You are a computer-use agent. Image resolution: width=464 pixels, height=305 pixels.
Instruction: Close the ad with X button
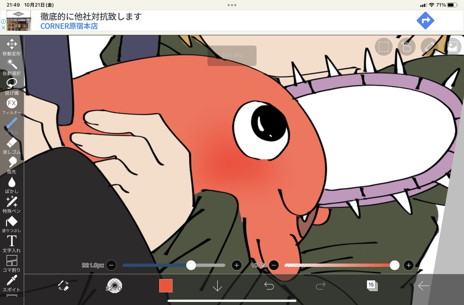point(3,28)
